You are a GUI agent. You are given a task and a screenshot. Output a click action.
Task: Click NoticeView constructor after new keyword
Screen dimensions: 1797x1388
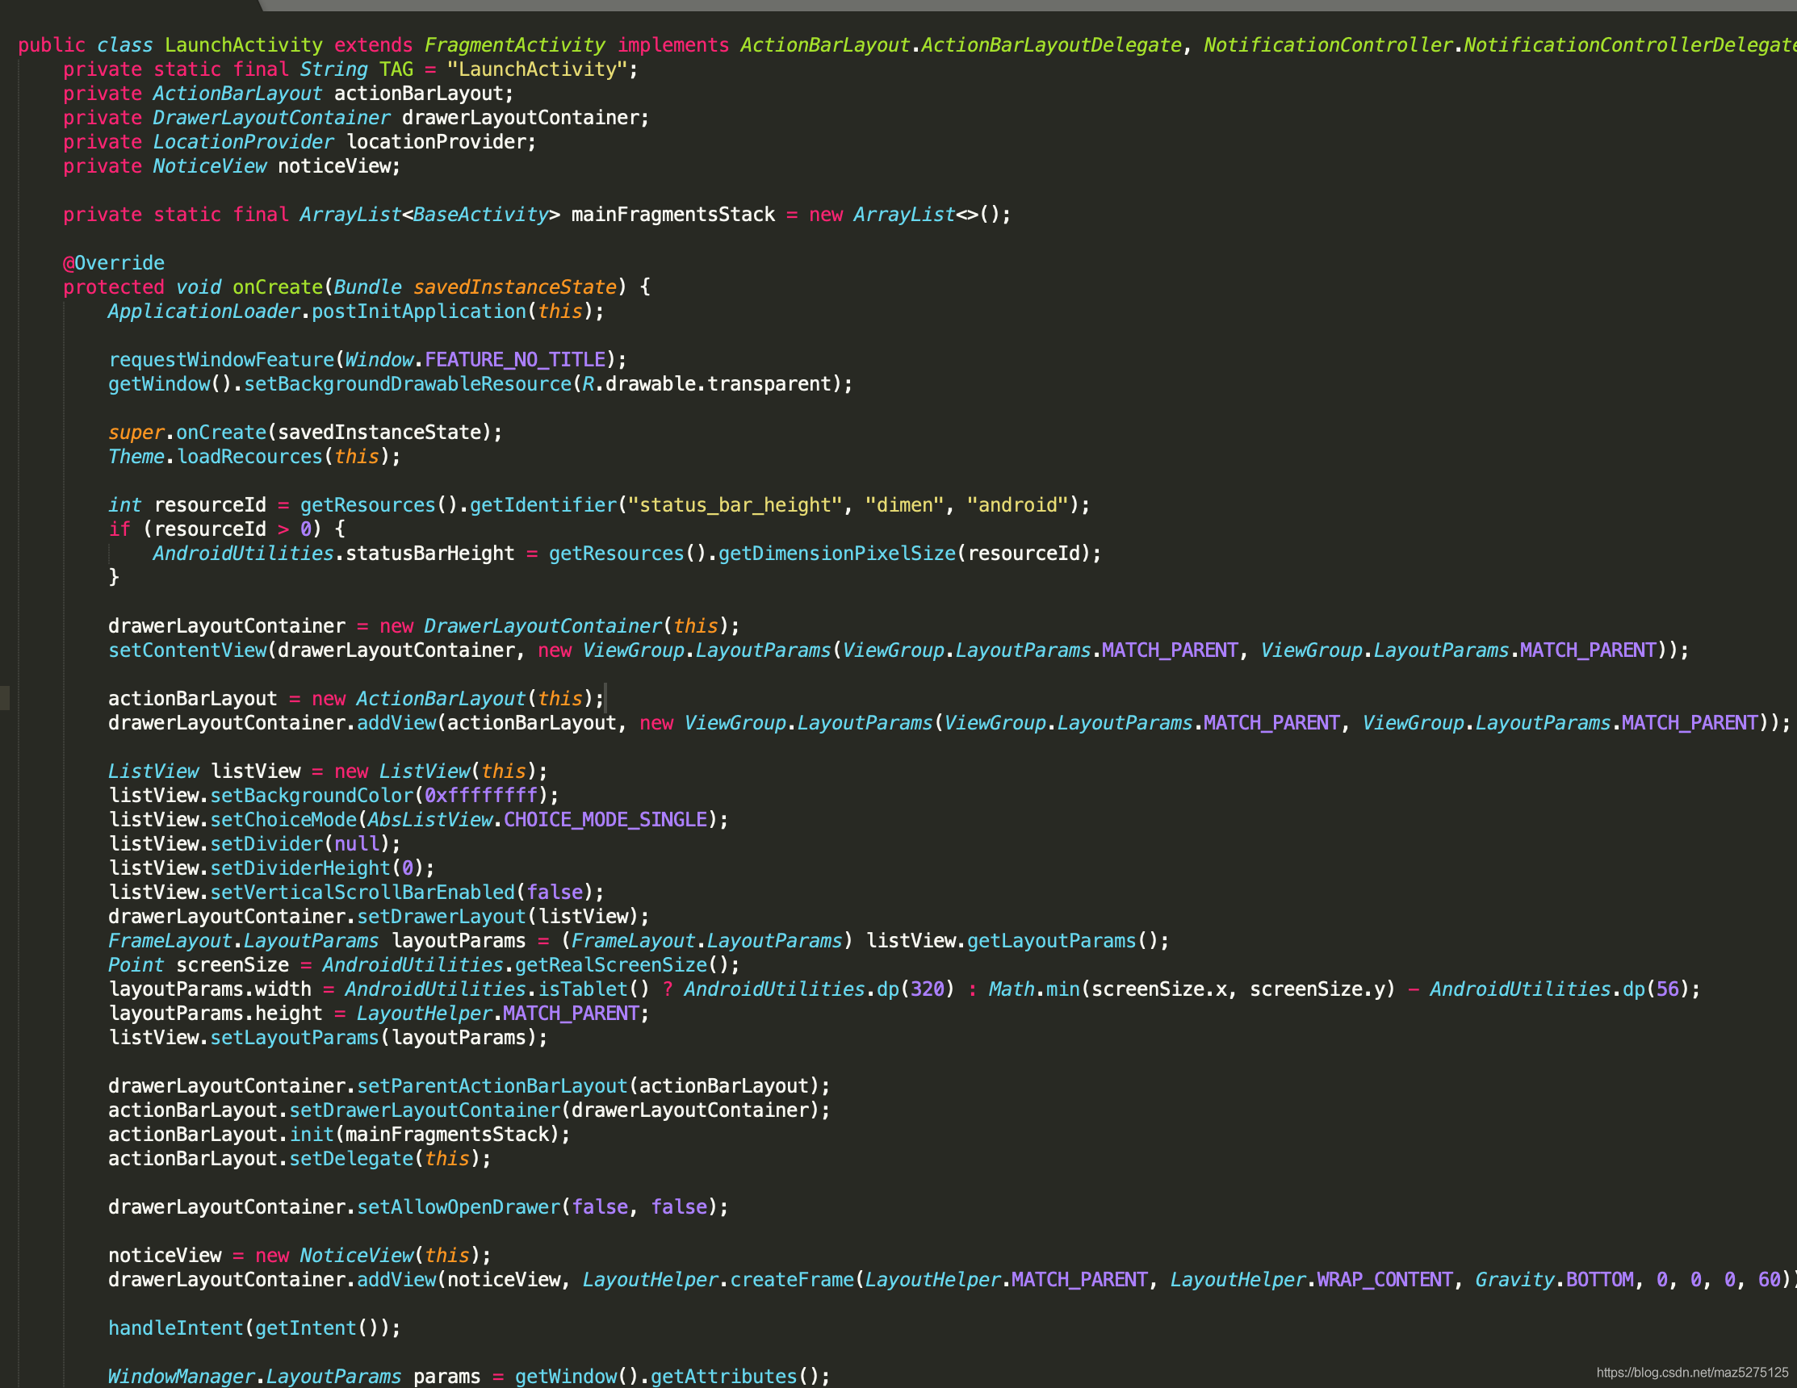356,1256
